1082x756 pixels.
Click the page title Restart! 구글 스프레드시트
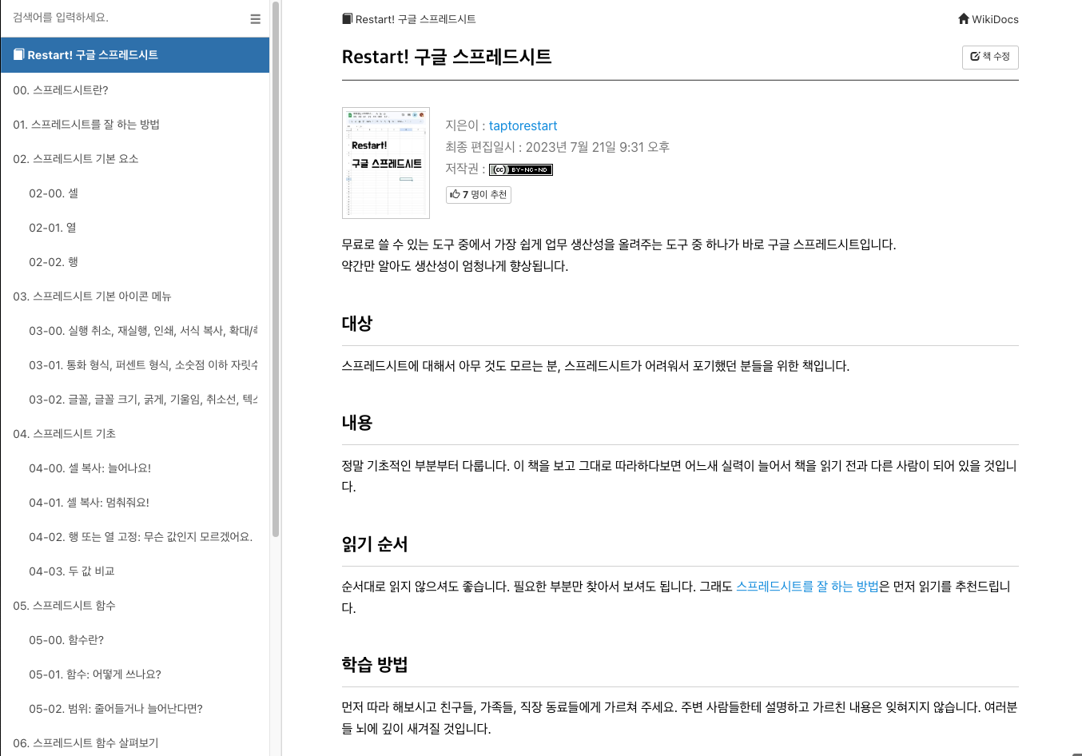pos(447,57)
